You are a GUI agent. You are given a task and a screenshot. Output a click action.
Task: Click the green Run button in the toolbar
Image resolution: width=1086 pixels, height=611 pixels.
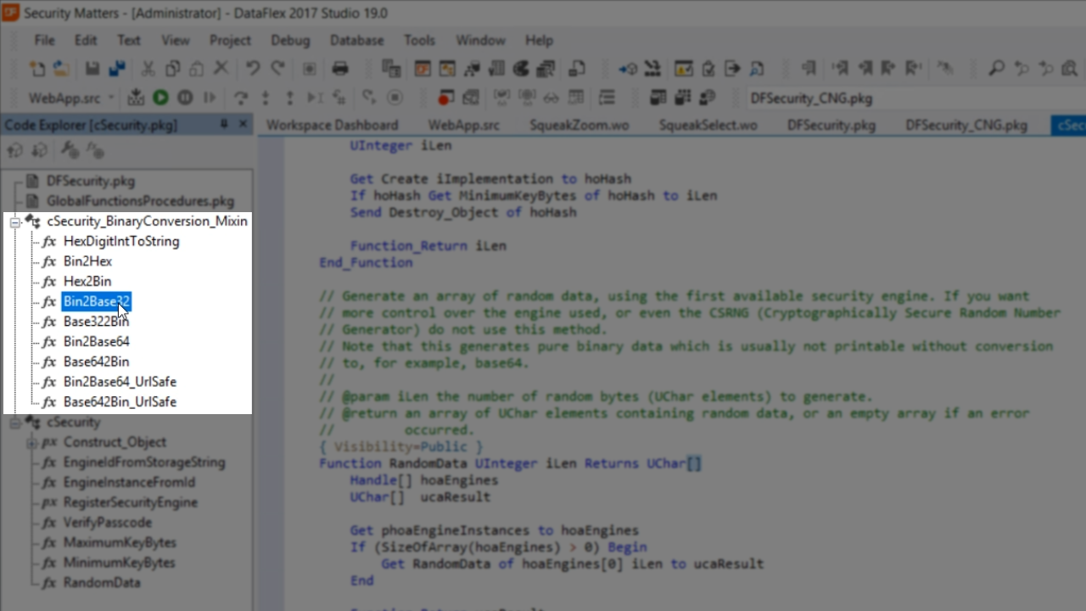click(160, 98)
